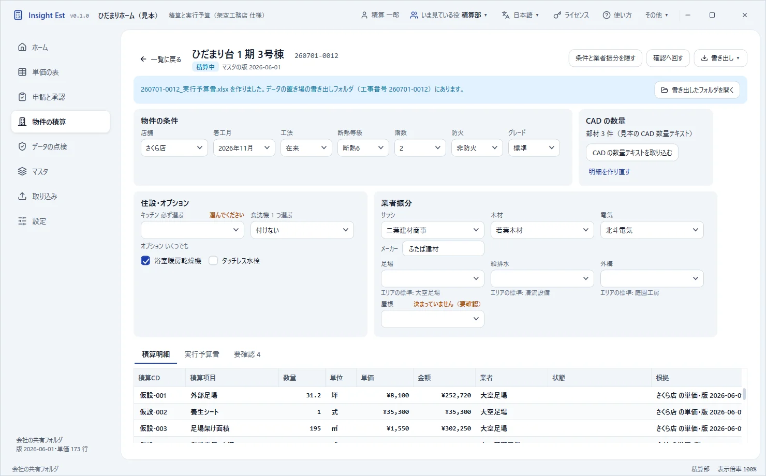Click the estimate table vertical scrollbar
Screen dimensions: 766x476
click(x=744, y=394)
